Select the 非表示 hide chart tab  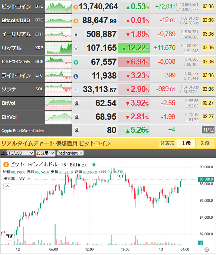click(167, 143)
